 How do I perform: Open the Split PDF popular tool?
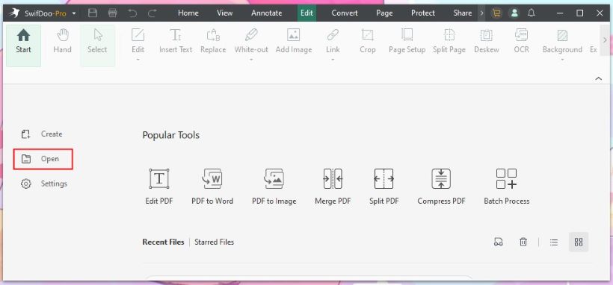coord(384,187)
